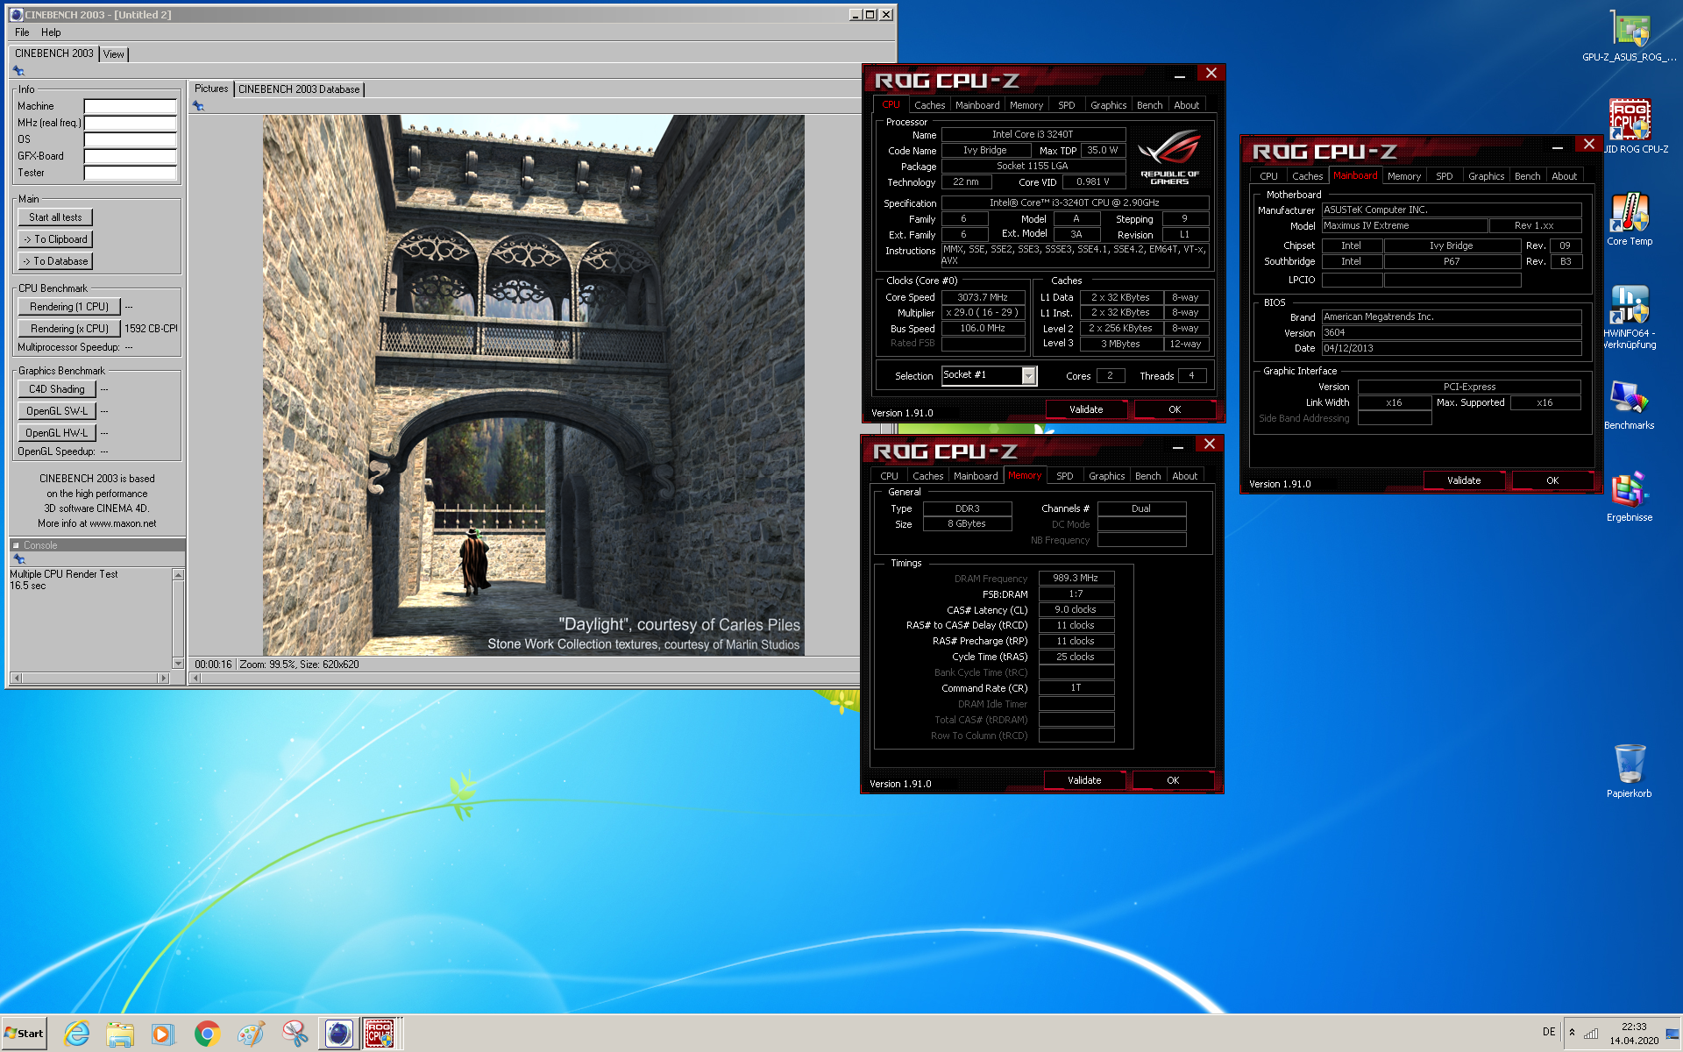Click Internet Explorer taskbar icon

(77, 1034)
